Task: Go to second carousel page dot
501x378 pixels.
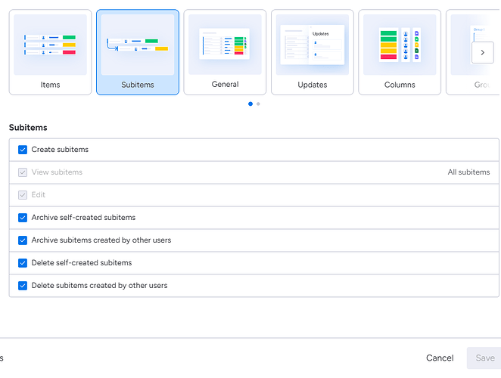Action: coord(258,104)
